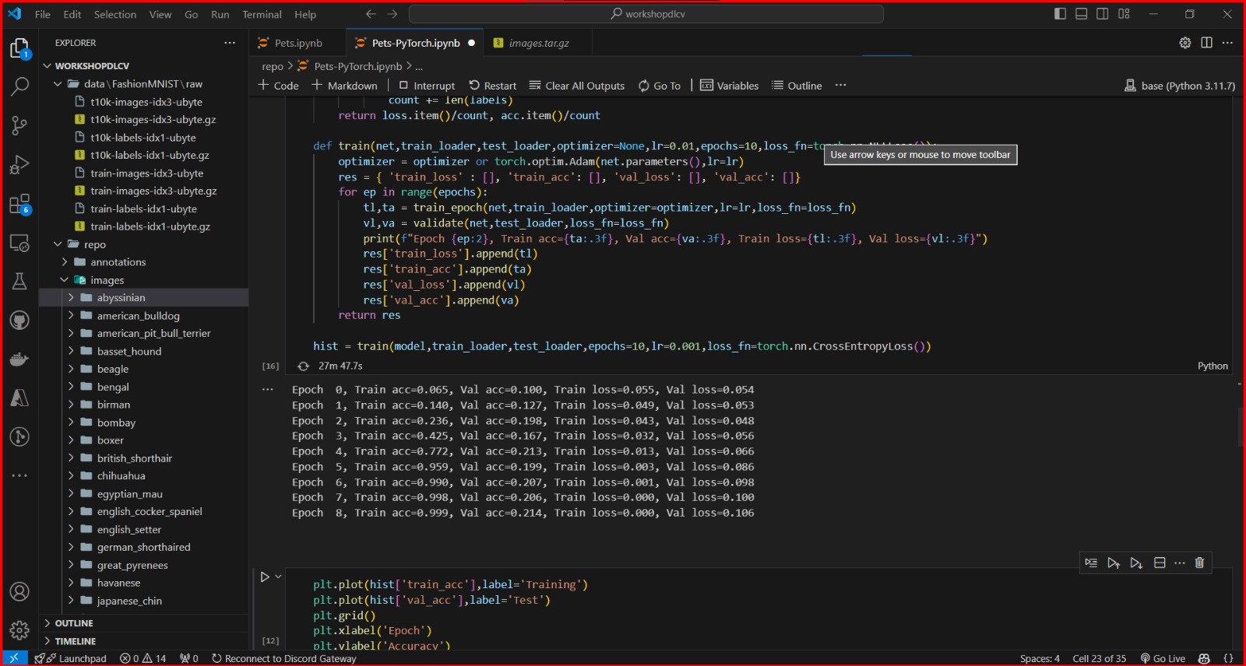The width and height of the screenshot is (1246, 666).
Task: Toggle the Secondary Side Bar layout
Action: tap(1103, 14)
